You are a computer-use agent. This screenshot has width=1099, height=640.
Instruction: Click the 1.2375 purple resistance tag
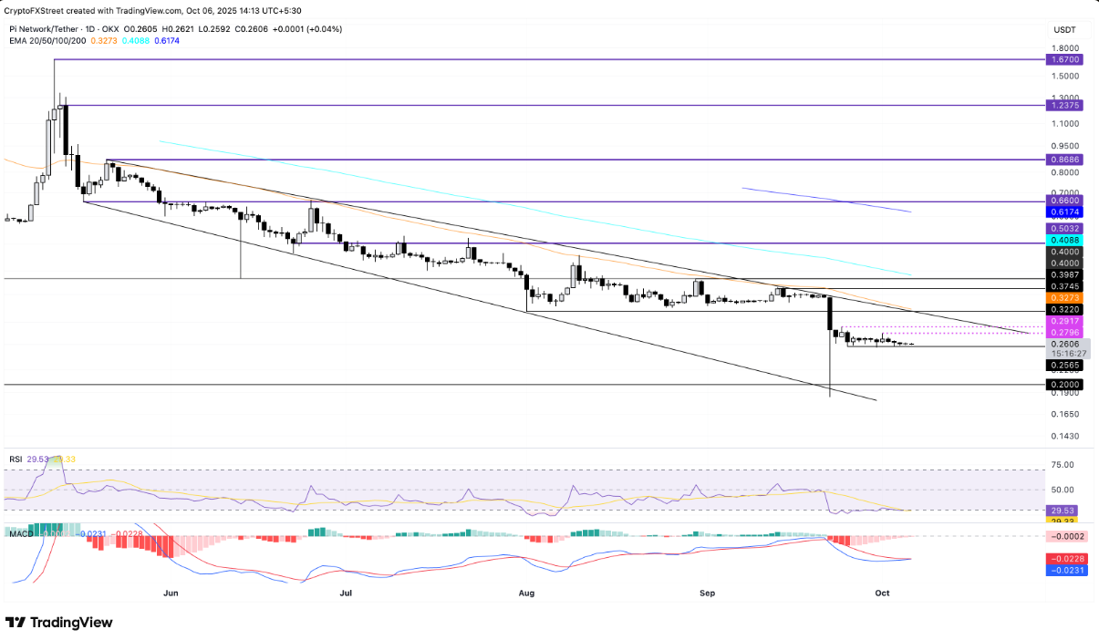[1064, 105]
